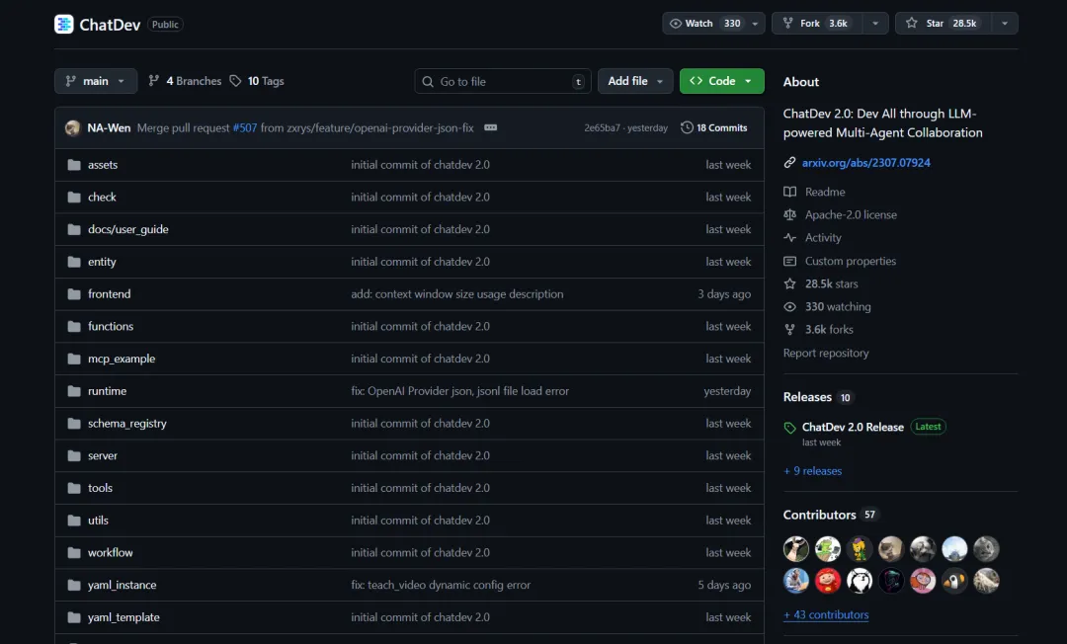Click the folder icon beside entity
Image resolution: width=1067 pixels, height=644 pixels.
74,262
